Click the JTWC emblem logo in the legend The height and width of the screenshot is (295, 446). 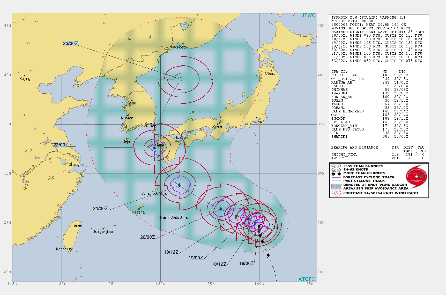pyautogui.click(x=416, y=177)
